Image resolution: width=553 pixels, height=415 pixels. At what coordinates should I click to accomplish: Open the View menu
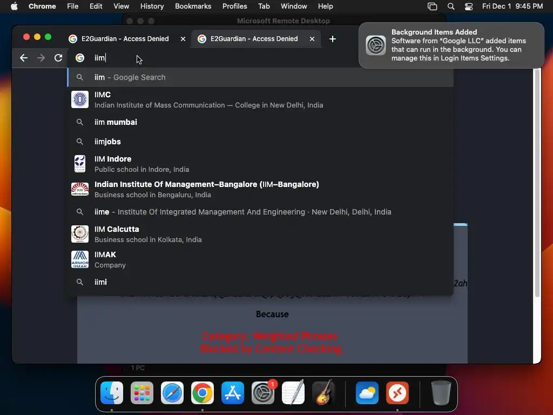(121, 6)
